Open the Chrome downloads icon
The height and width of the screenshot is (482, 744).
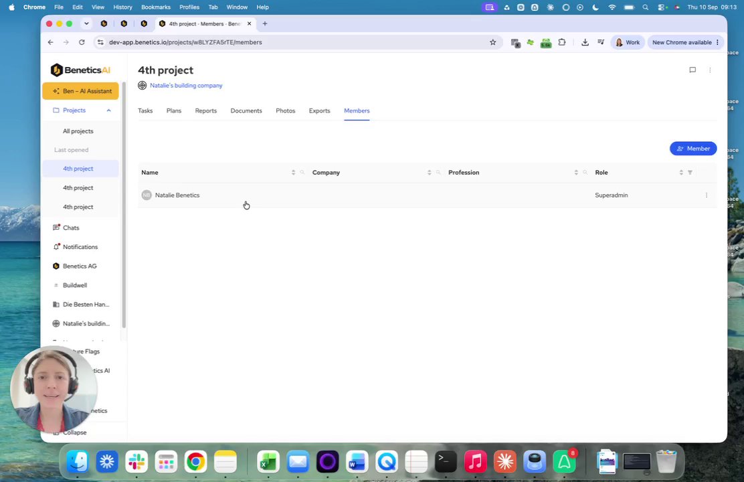tap(585, 42)
